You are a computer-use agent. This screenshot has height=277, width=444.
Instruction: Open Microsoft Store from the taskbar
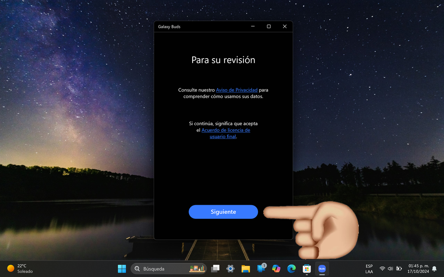307,269
